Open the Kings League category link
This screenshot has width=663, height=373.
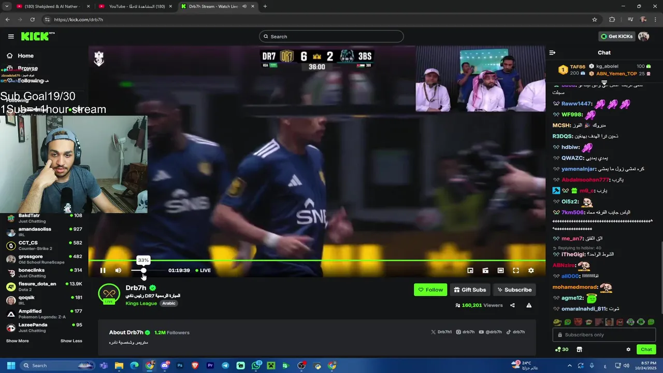[x=141, y=304]
